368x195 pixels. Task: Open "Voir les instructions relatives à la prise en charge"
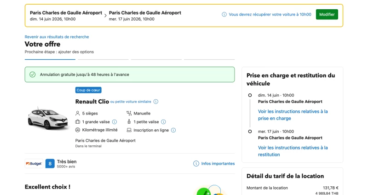pyautogui.click(x=293, y=115)
